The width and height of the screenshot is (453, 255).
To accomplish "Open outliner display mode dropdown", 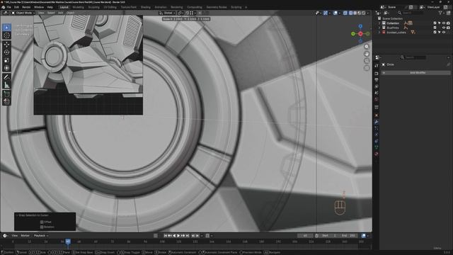I will (386, 13).
